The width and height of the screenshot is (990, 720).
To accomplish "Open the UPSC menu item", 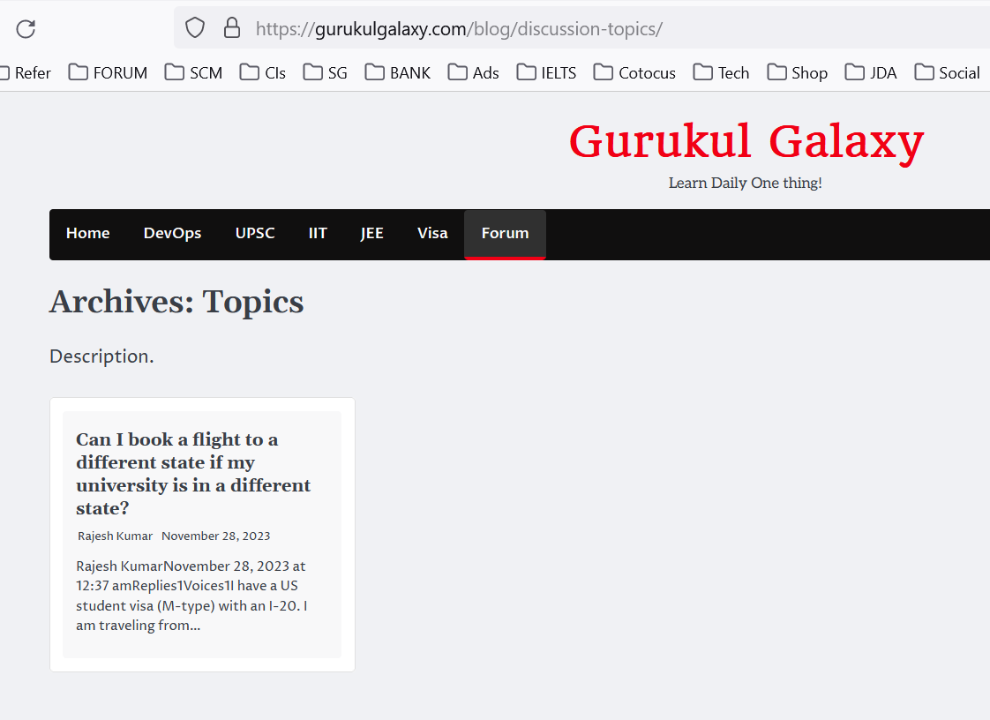I will click(255, 233).
